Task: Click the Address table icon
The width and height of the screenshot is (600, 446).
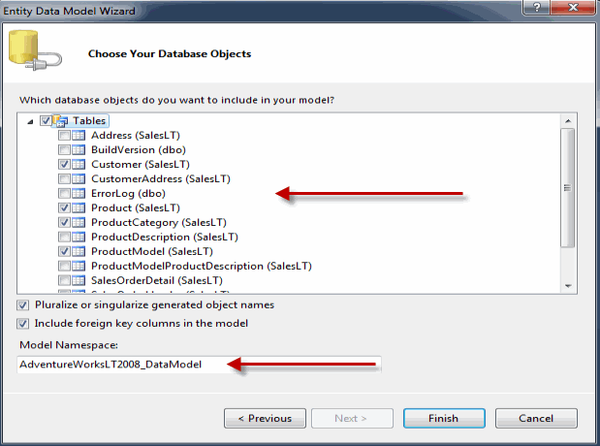Action: 79,135
